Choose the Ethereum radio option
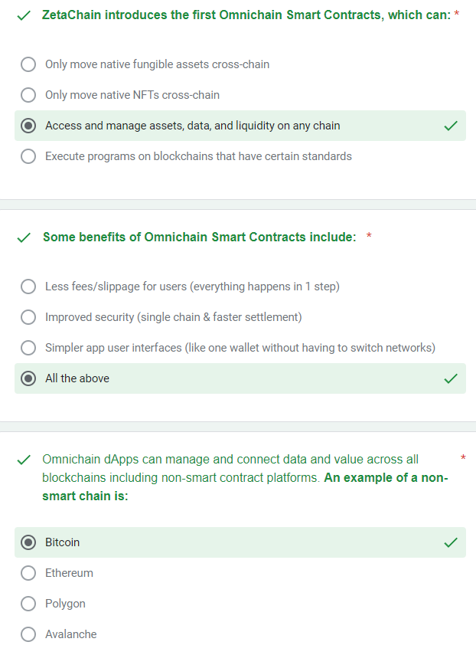 pos(28,573)
